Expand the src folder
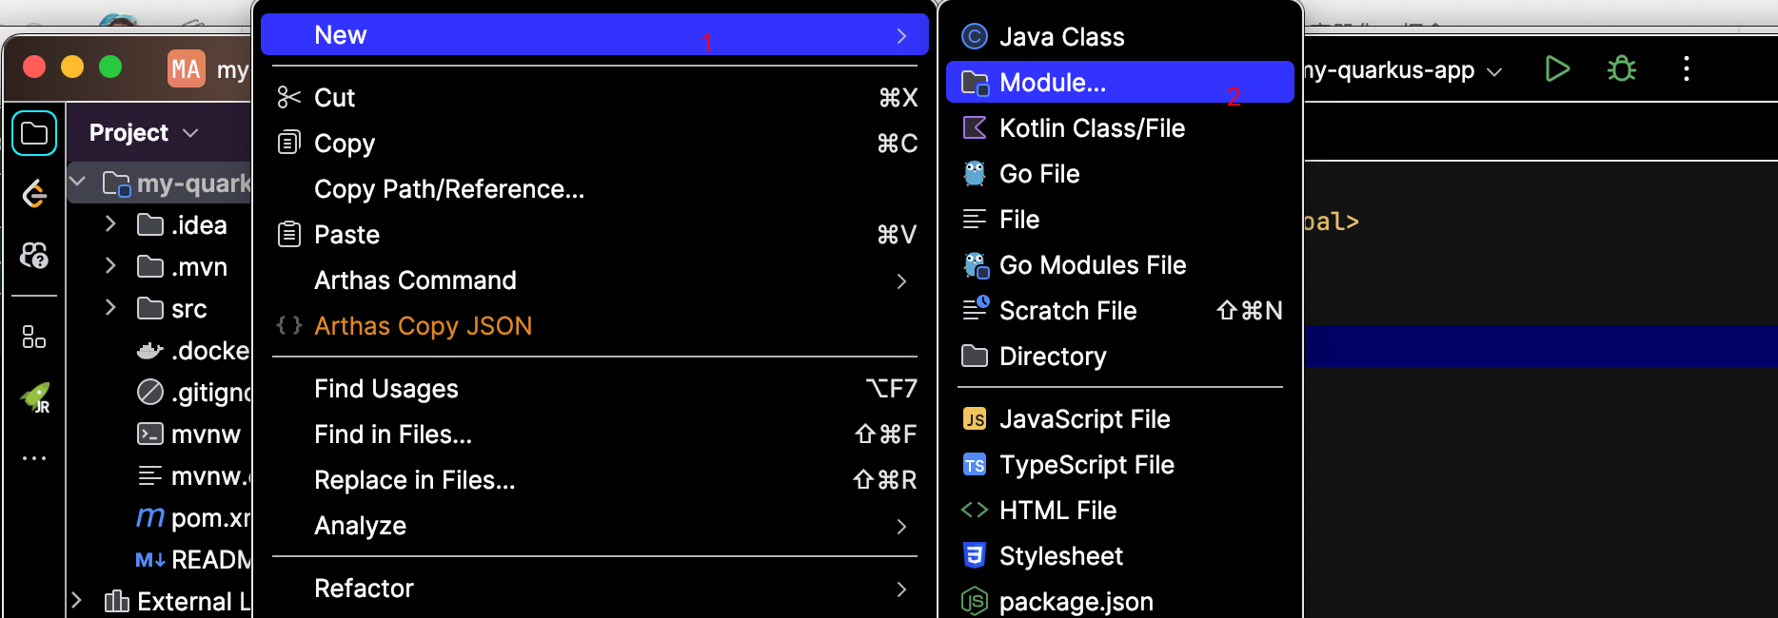Screen dimensions: 1778x618 (110, 308)
